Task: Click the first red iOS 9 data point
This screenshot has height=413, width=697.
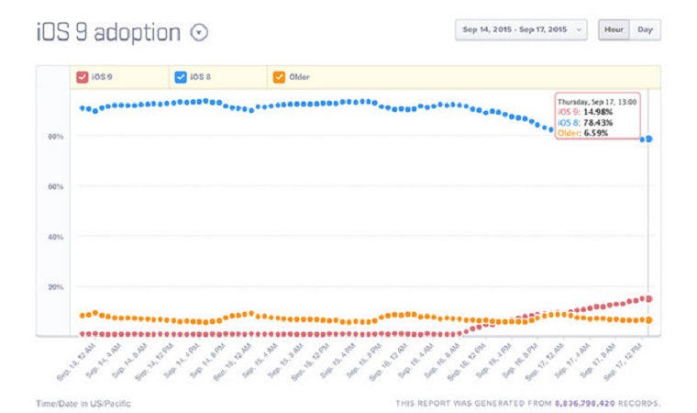Action: point(82,334)
